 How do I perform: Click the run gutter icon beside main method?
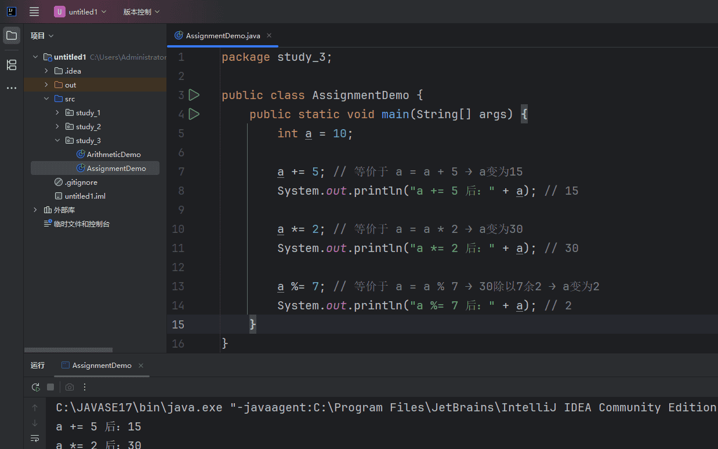194,114
